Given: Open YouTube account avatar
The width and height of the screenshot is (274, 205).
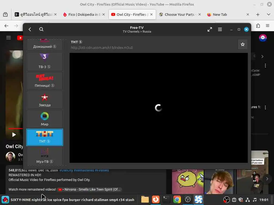Looking at the screenshot, I should coord(263,38).
